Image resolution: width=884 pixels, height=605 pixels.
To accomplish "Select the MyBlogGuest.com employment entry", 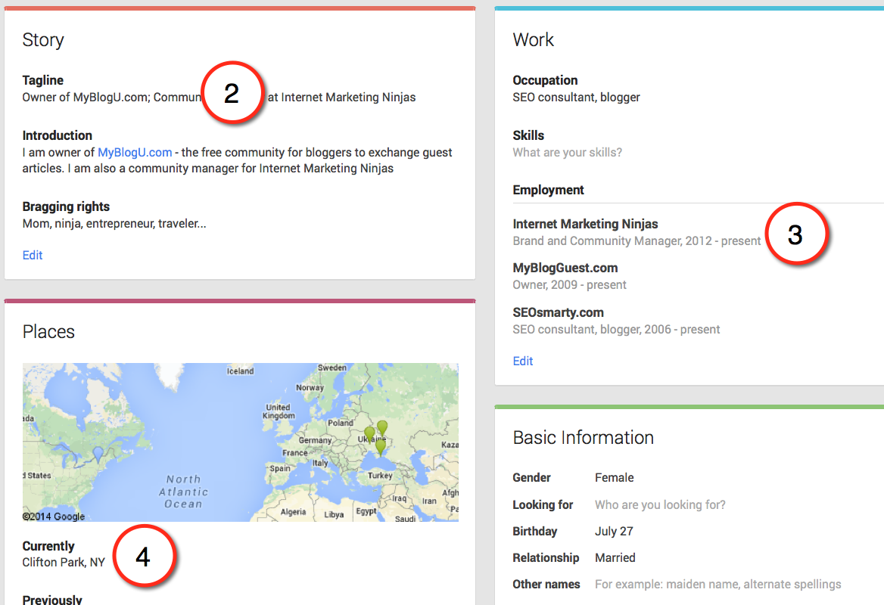I will coord(565,268).
